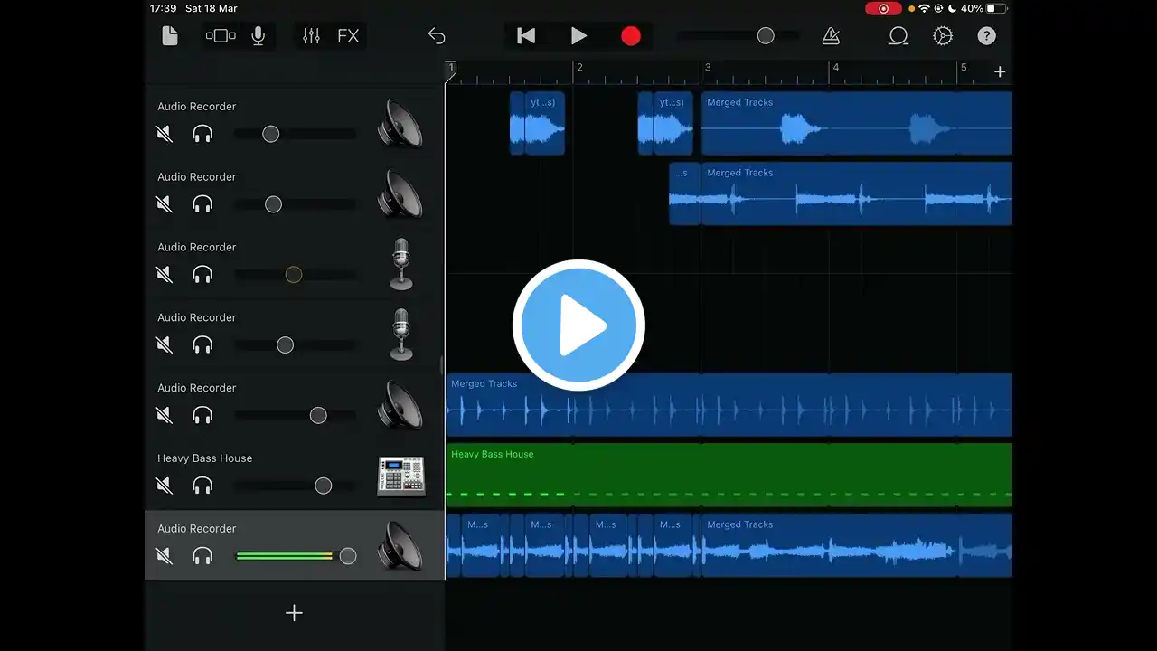
Task: Add a song section with plus
Action: point(1000,72)
